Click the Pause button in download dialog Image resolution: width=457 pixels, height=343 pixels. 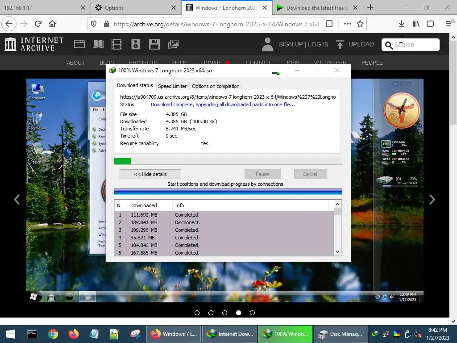click(x=262, y=174)
